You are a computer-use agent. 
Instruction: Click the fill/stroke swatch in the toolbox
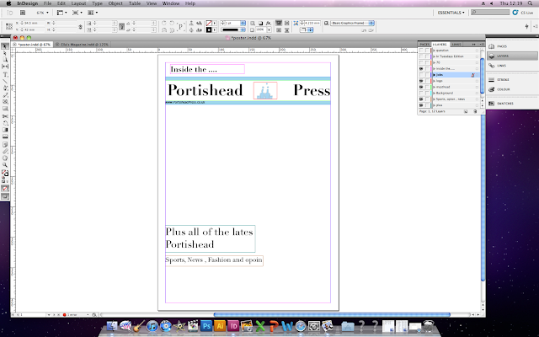[5, 173]
